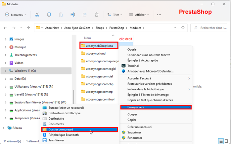
Task: Click the Téléchargements download icon
Action: (x=11, y=55)
